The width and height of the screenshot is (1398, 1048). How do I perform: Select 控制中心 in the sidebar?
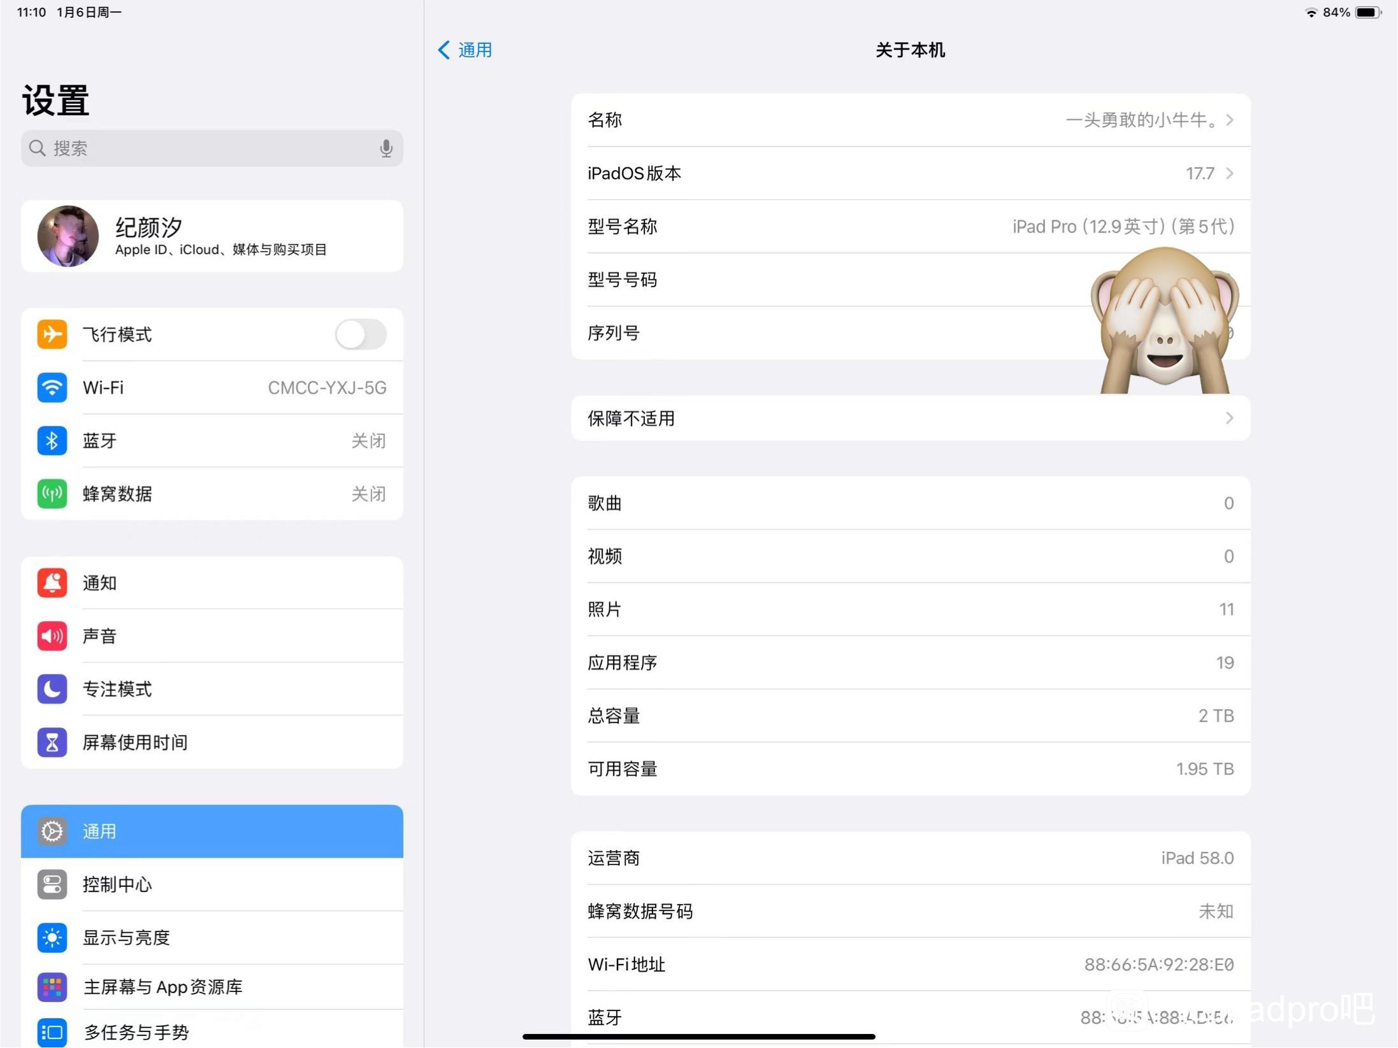point(212,884)
